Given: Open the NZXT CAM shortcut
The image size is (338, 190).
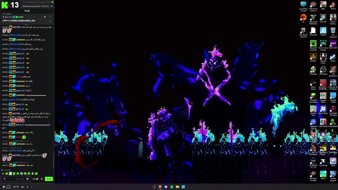Looking at the screenshot, I should coord(333,44).
